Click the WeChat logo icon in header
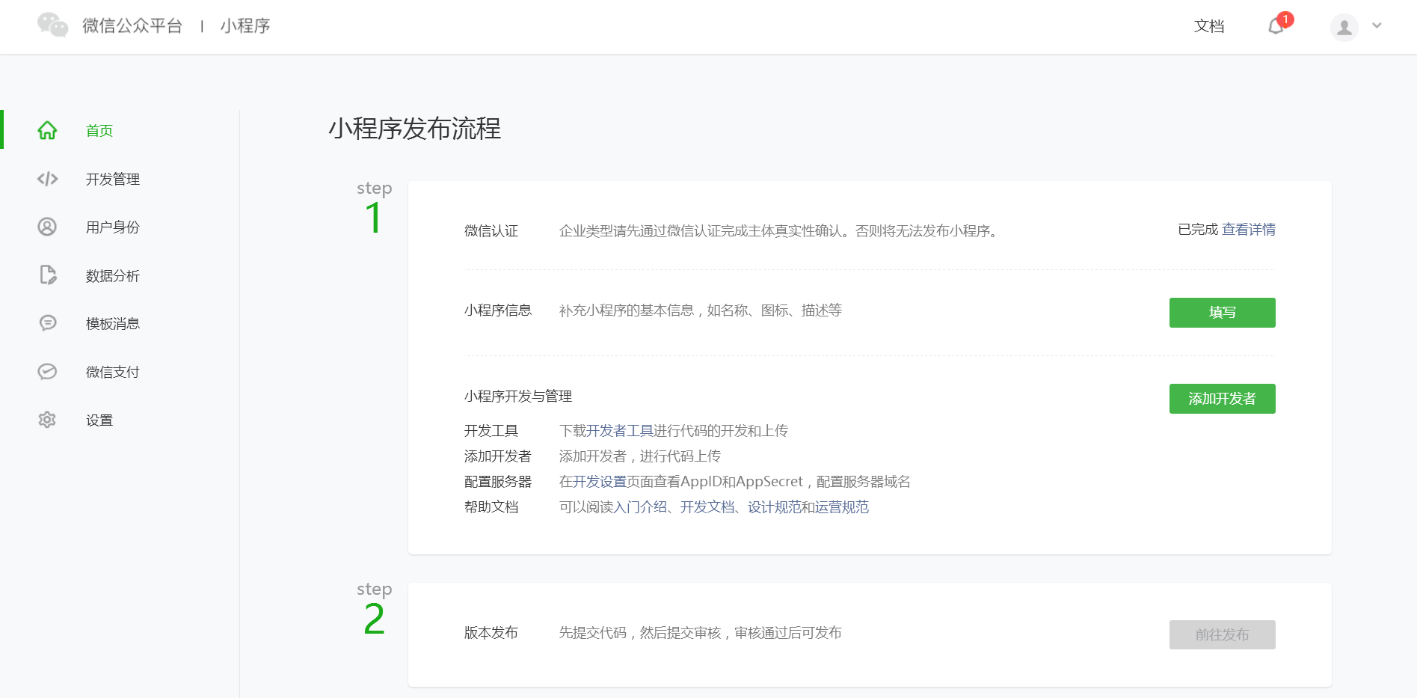This screenshot has width=1417, height=698. (52, 25)
